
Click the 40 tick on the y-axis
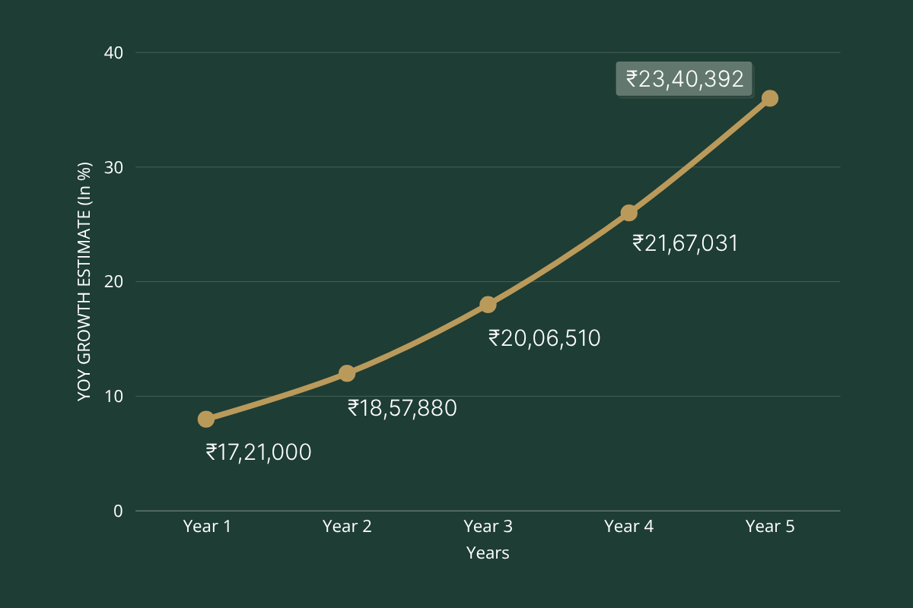114,52
